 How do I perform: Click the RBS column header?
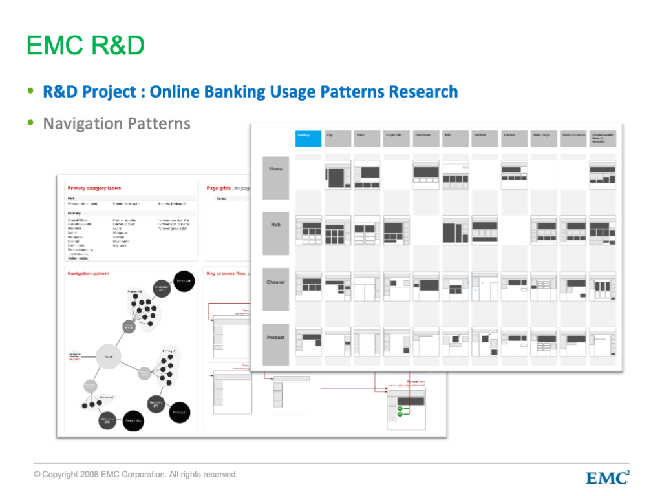pos(455,139)
